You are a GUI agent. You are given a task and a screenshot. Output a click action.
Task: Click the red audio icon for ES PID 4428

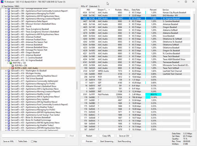click(x=13, y=68)
